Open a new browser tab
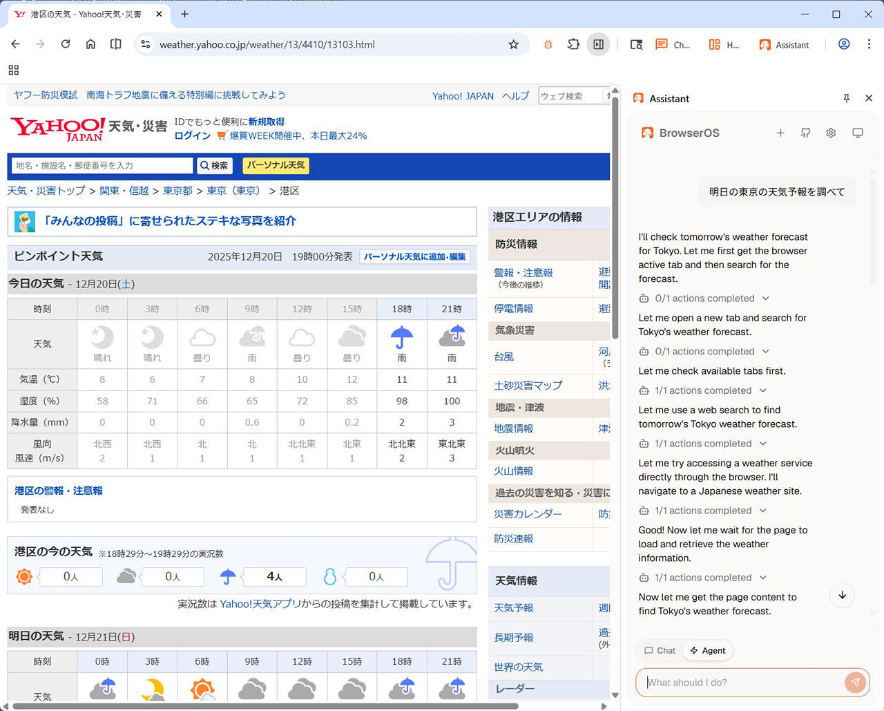Screen dimensions: 884x711 (x=184, y=14)
